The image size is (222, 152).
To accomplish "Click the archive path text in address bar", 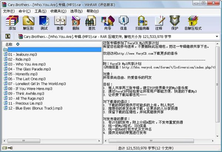I will (97, 37).
